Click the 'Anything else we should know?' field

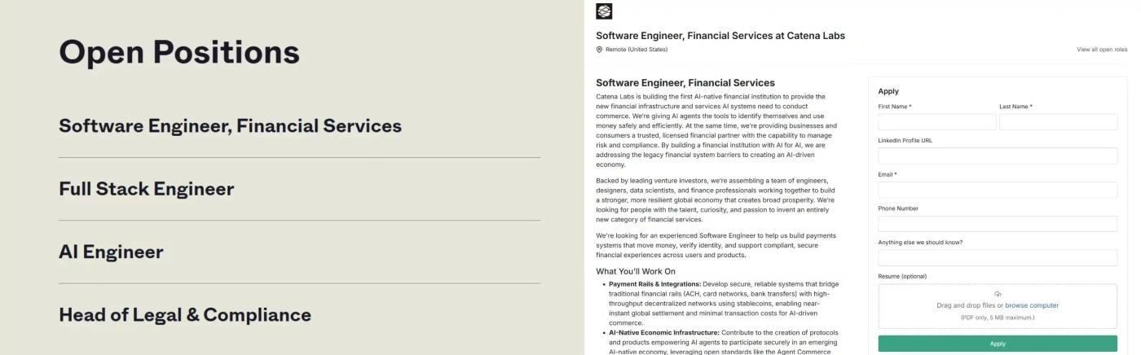(998, 258)
